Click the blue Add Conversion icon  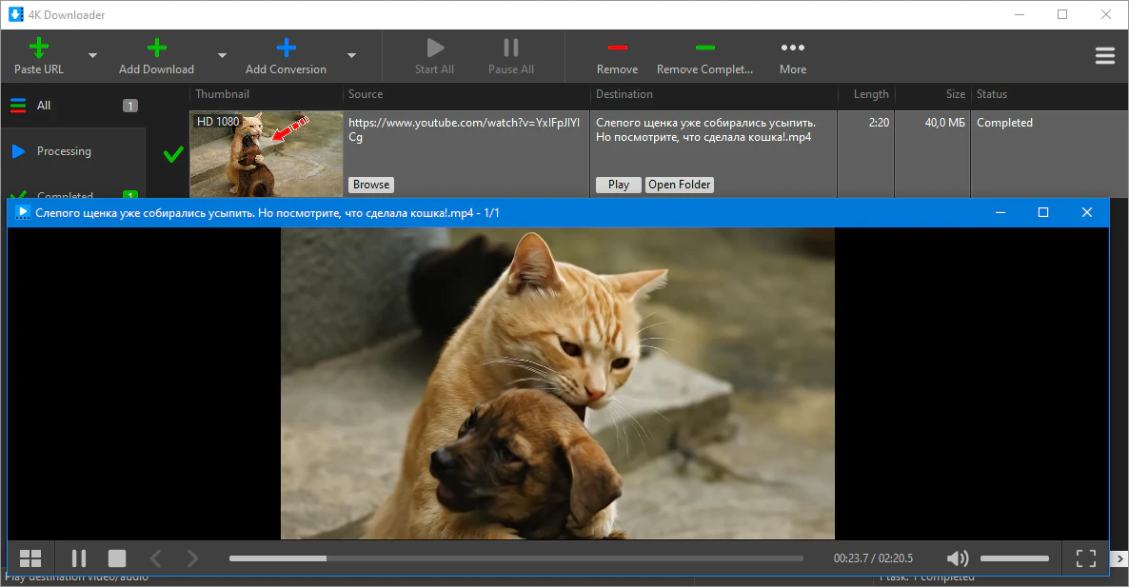coord(286,49)
